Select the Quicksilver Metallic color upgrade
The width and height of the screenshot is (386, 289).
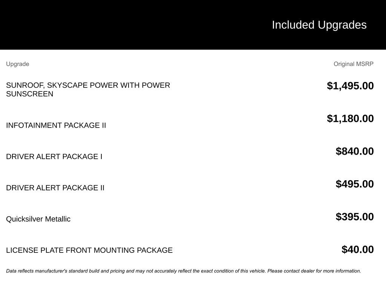tap(38, 219)
